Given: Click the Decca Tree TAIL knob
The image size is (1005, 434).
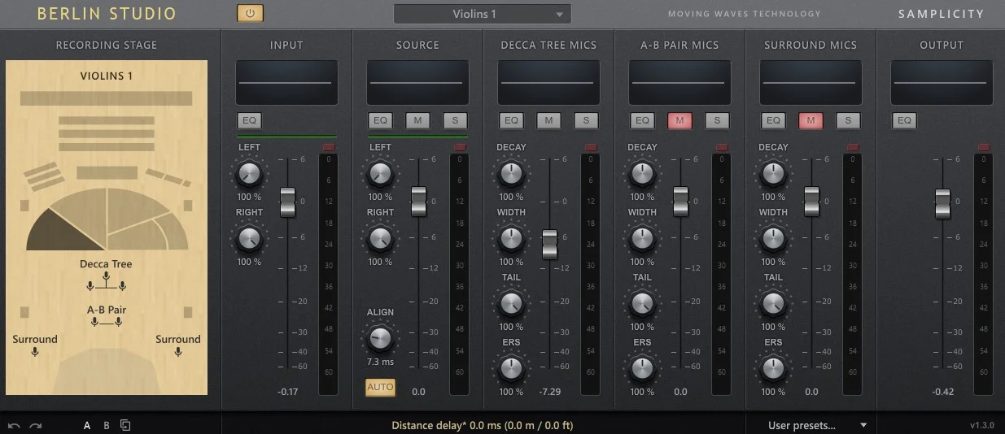Looking at the screenshot, I should (x=511, y=303).
